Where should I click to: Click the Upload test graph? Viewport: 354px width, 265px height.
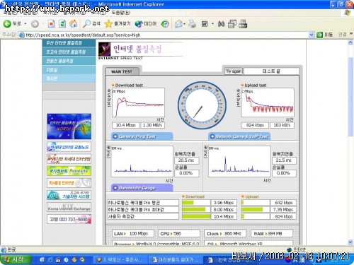click(x=268, y=102)
